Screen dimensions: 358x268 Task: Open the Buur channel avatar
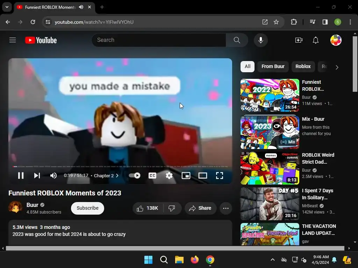coord(15,207)
